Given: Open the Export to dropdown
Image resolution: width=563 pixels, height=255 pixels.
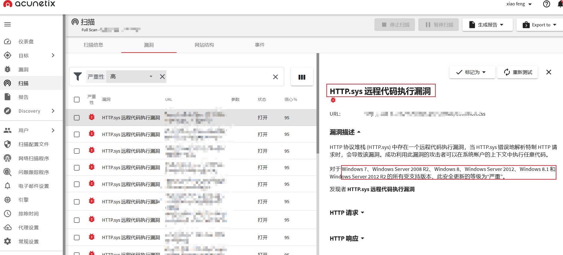Looking at the screenshot, I should pos(540,25).
